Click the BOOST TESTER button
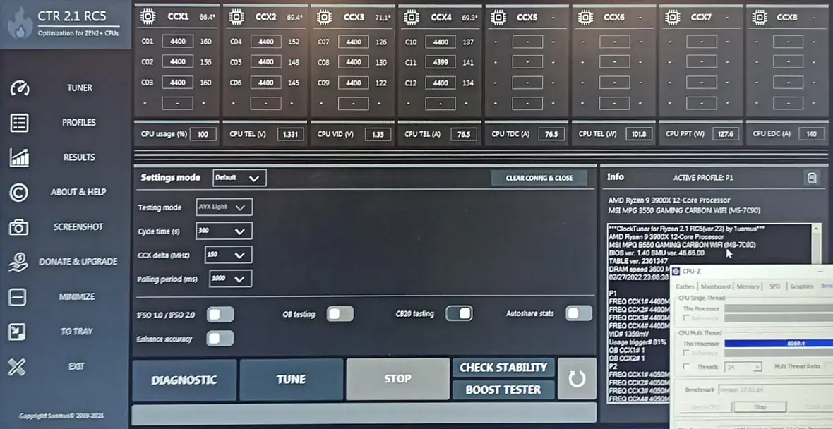Screen dimensions: 833x429 (503, 389)
